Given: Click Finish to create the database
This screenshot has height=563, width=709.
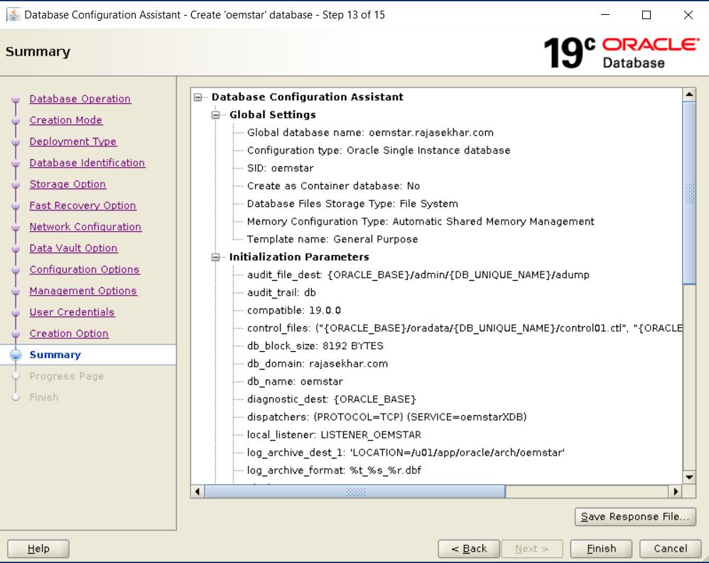Looking at the screenshot, I should click(601, 549).
